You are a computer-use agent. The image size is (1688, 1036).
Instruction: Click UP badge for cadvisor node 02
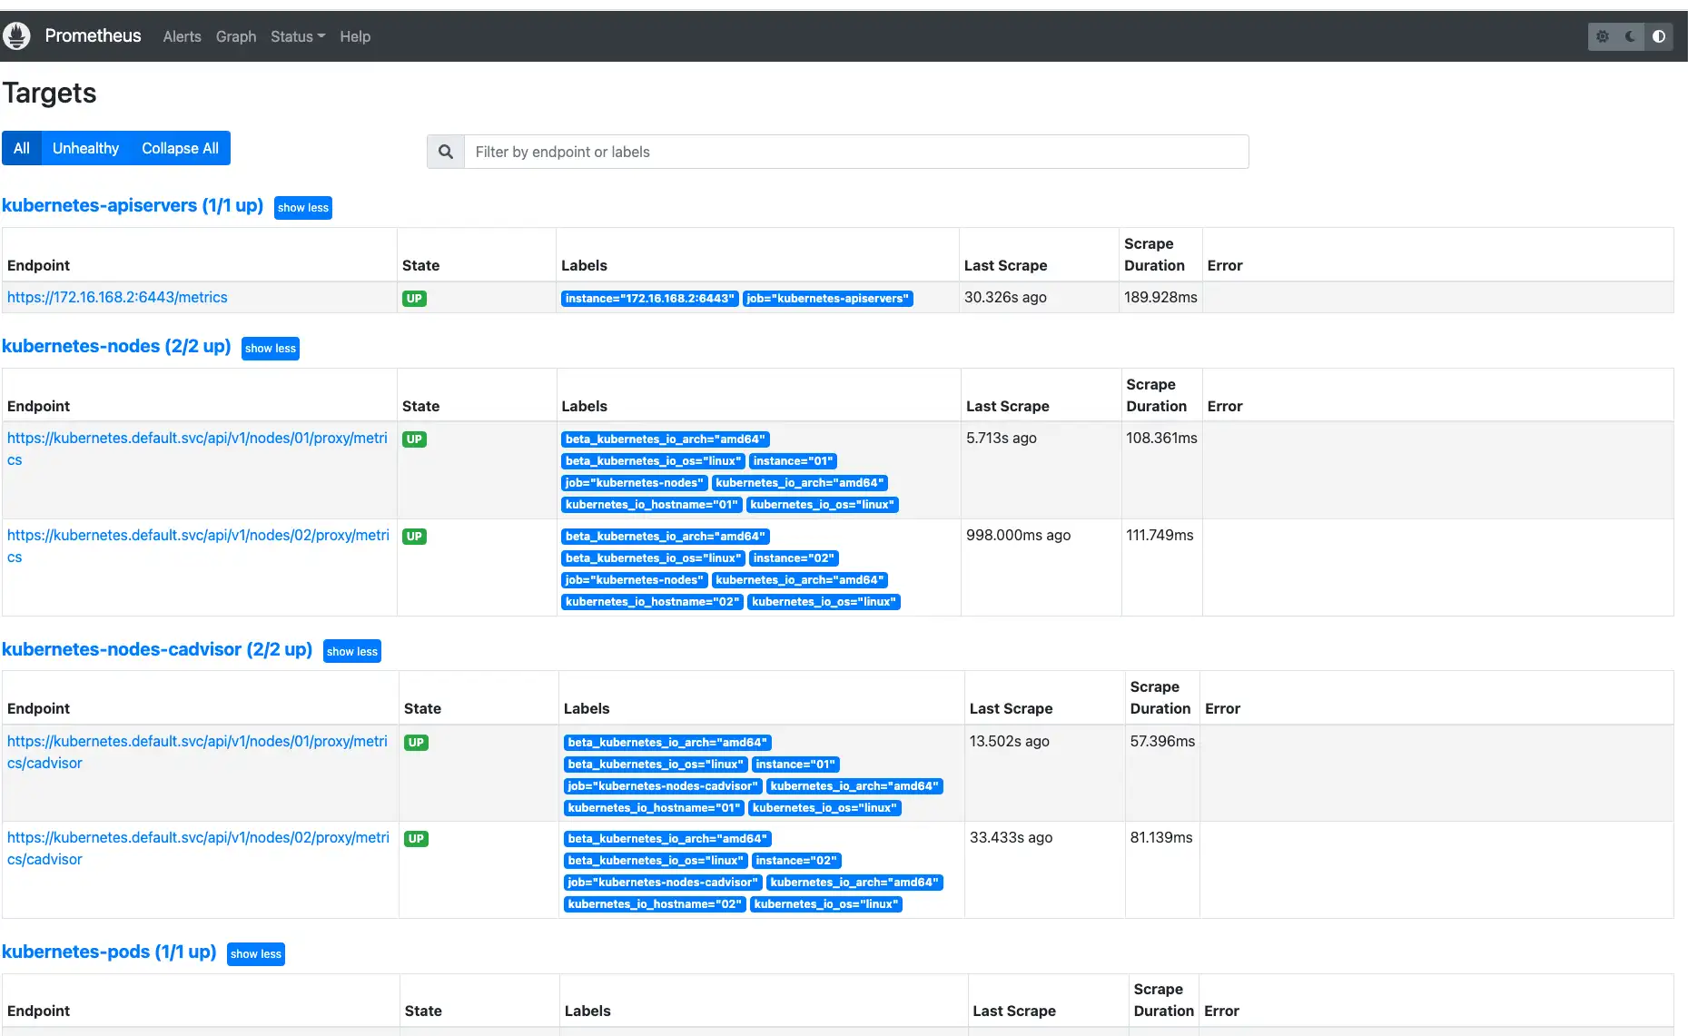[416, 839]
